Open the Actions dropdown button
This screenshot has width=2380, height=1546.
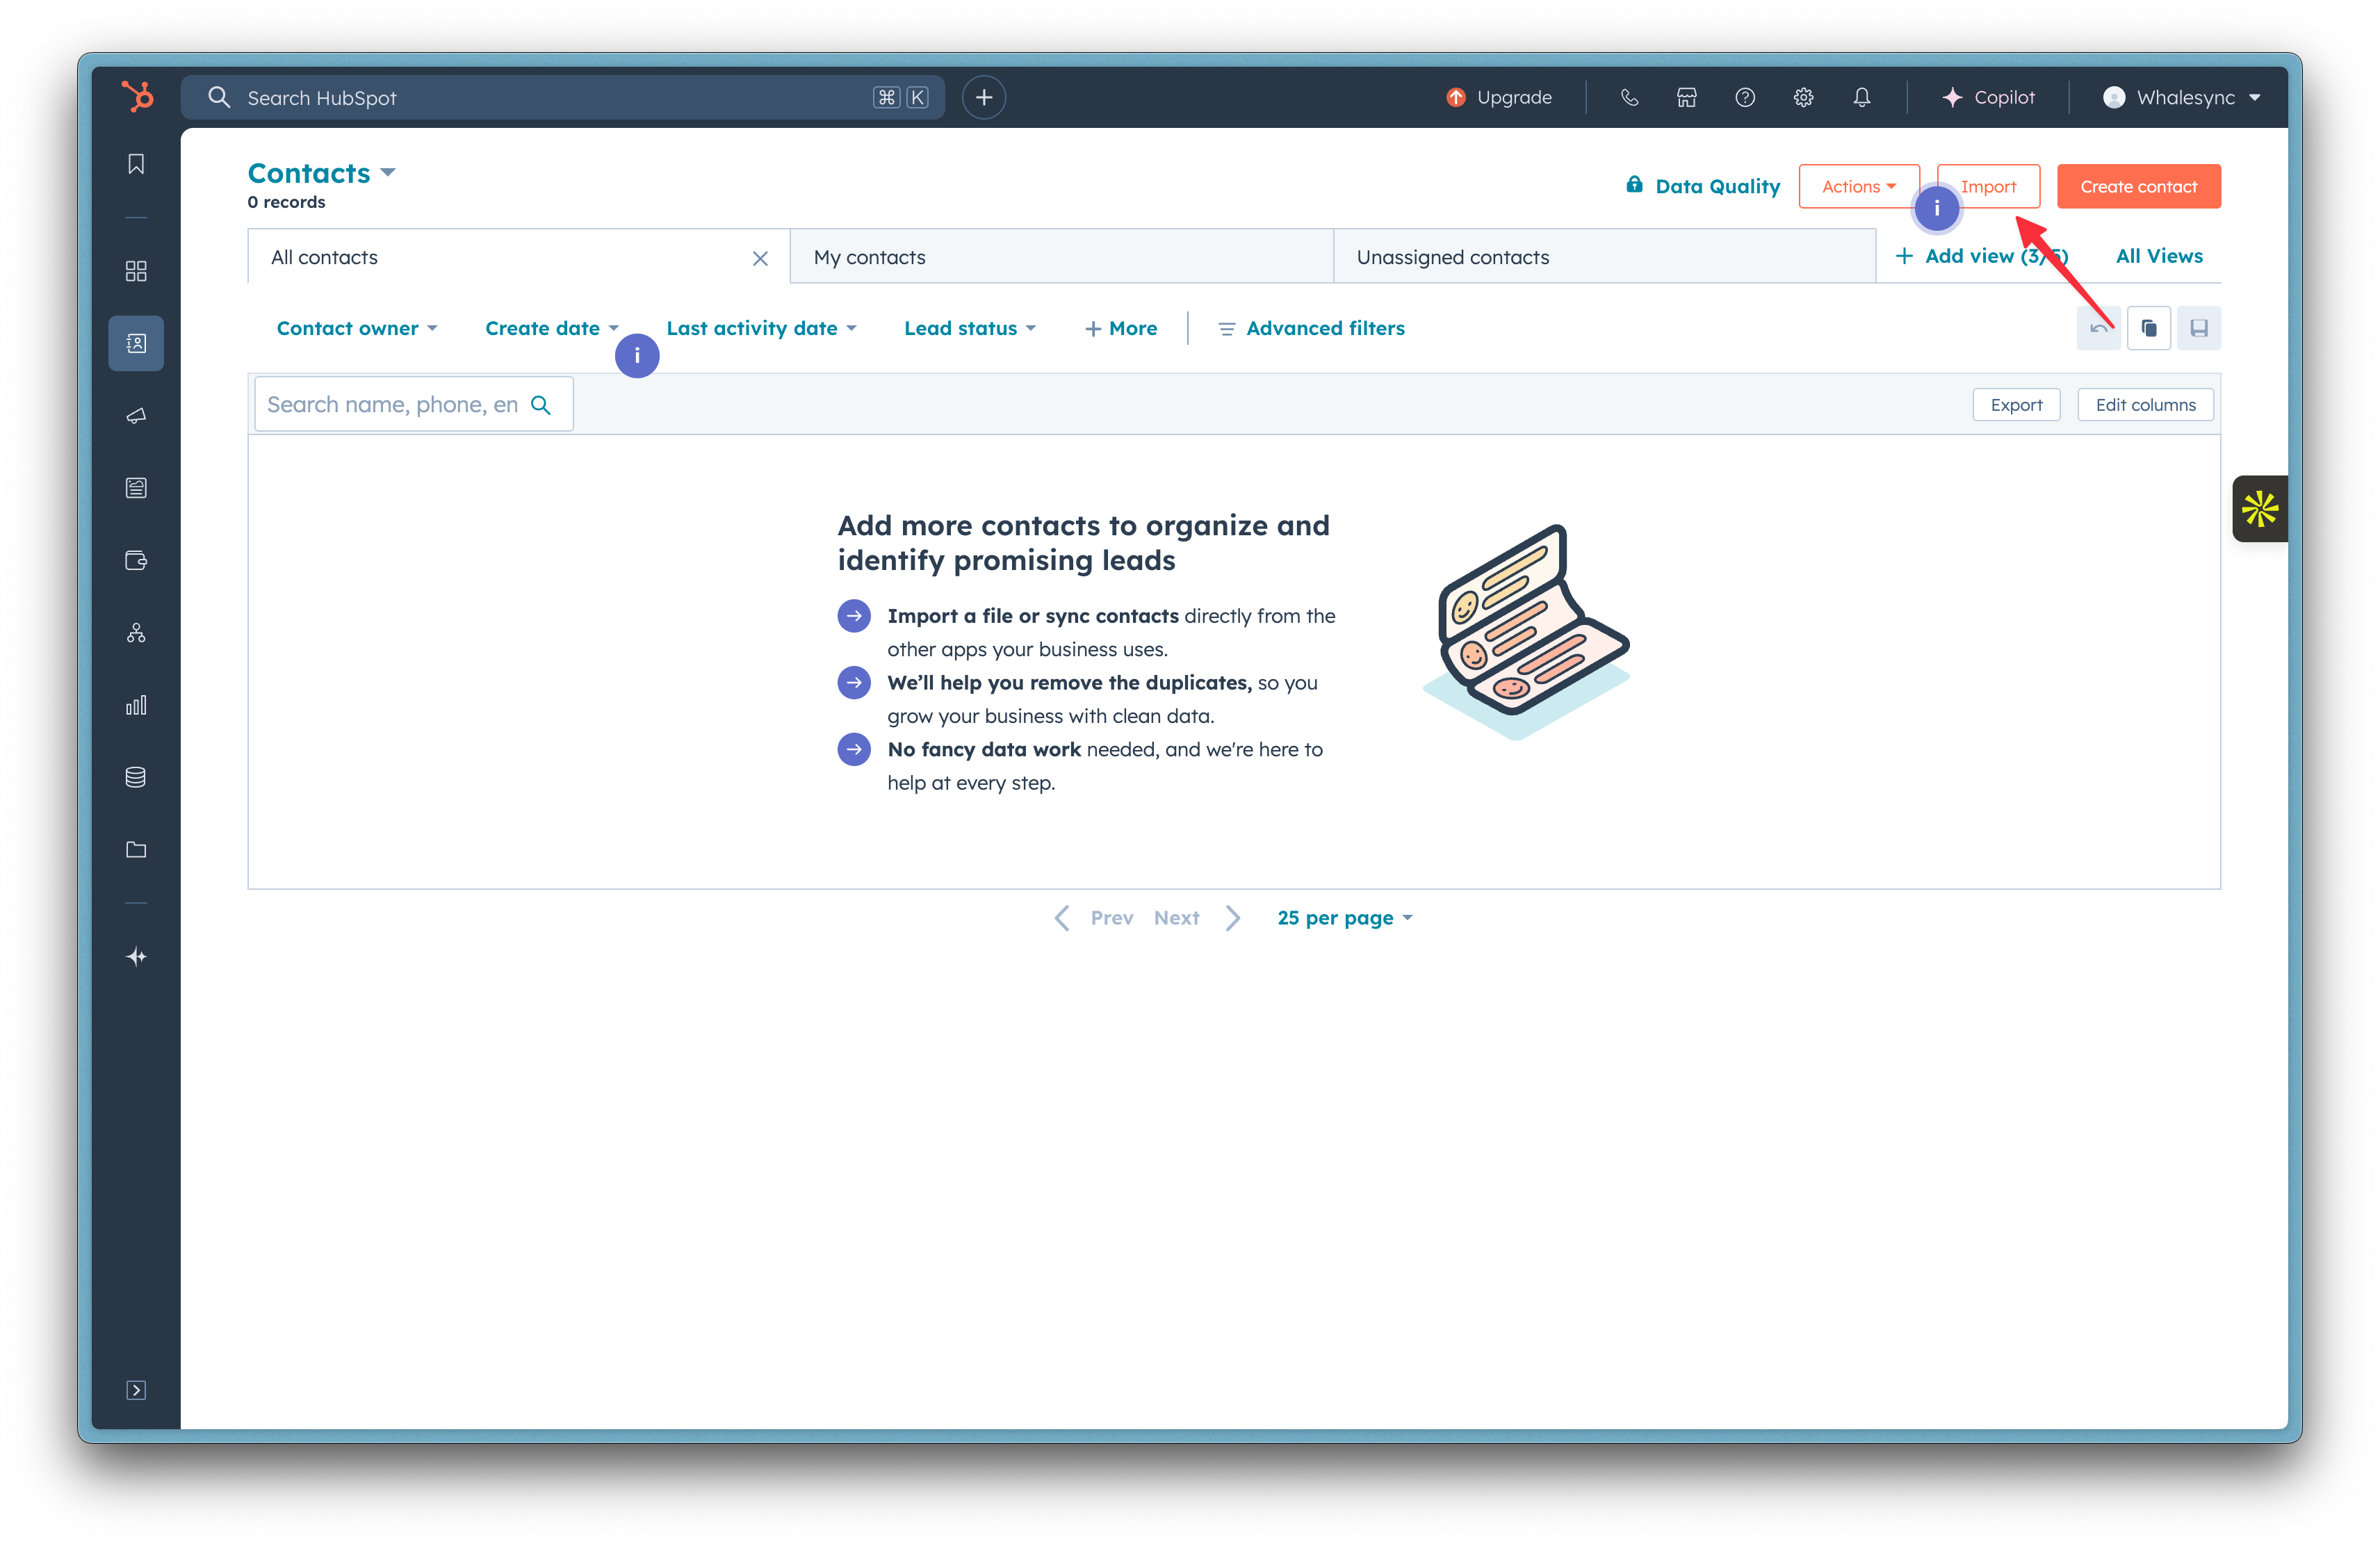1857,186
